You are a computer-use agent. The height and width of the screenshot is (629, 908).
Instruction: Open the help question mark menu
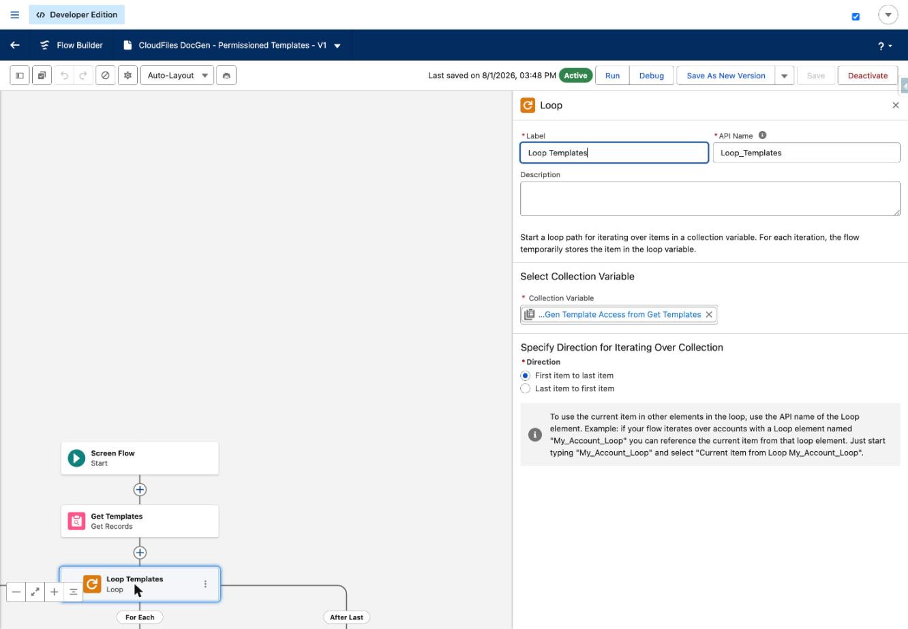pos(885,46)
